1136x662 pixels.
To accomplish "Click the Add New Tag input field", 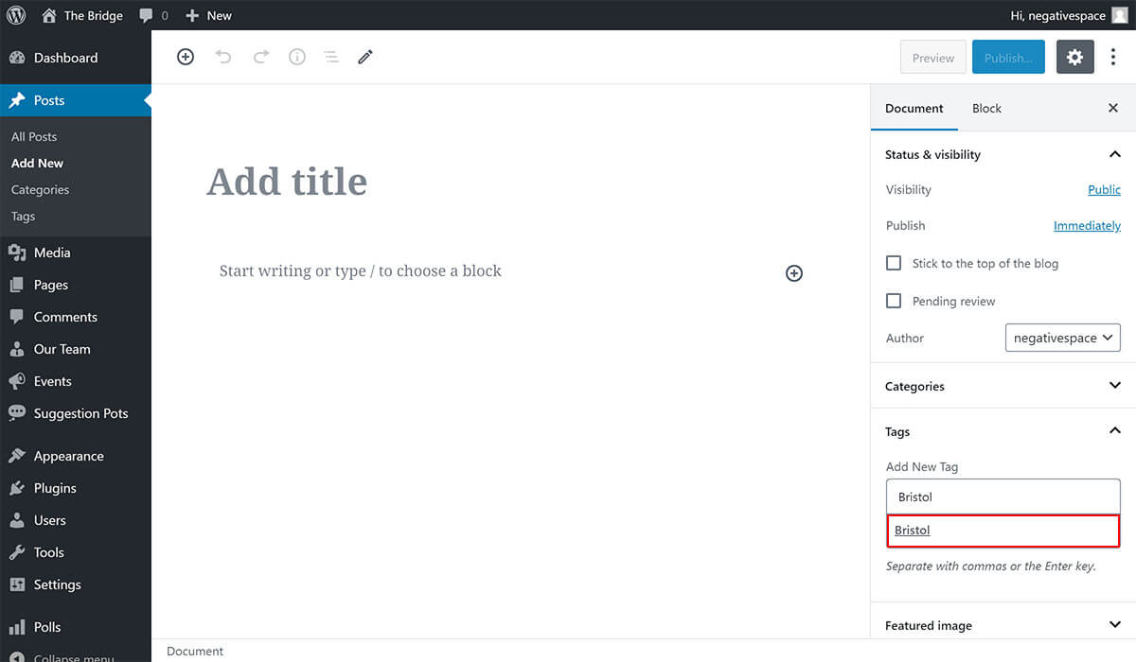I will click(x=1003, y=496).
